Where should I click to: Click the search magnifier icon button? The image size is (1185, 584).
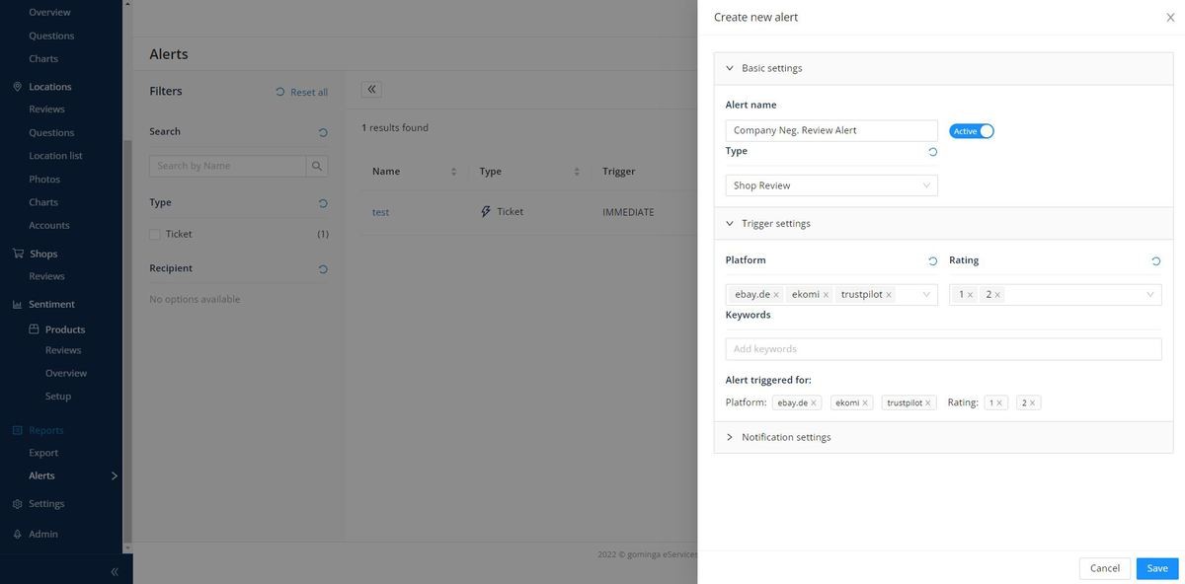click(317, 166)
